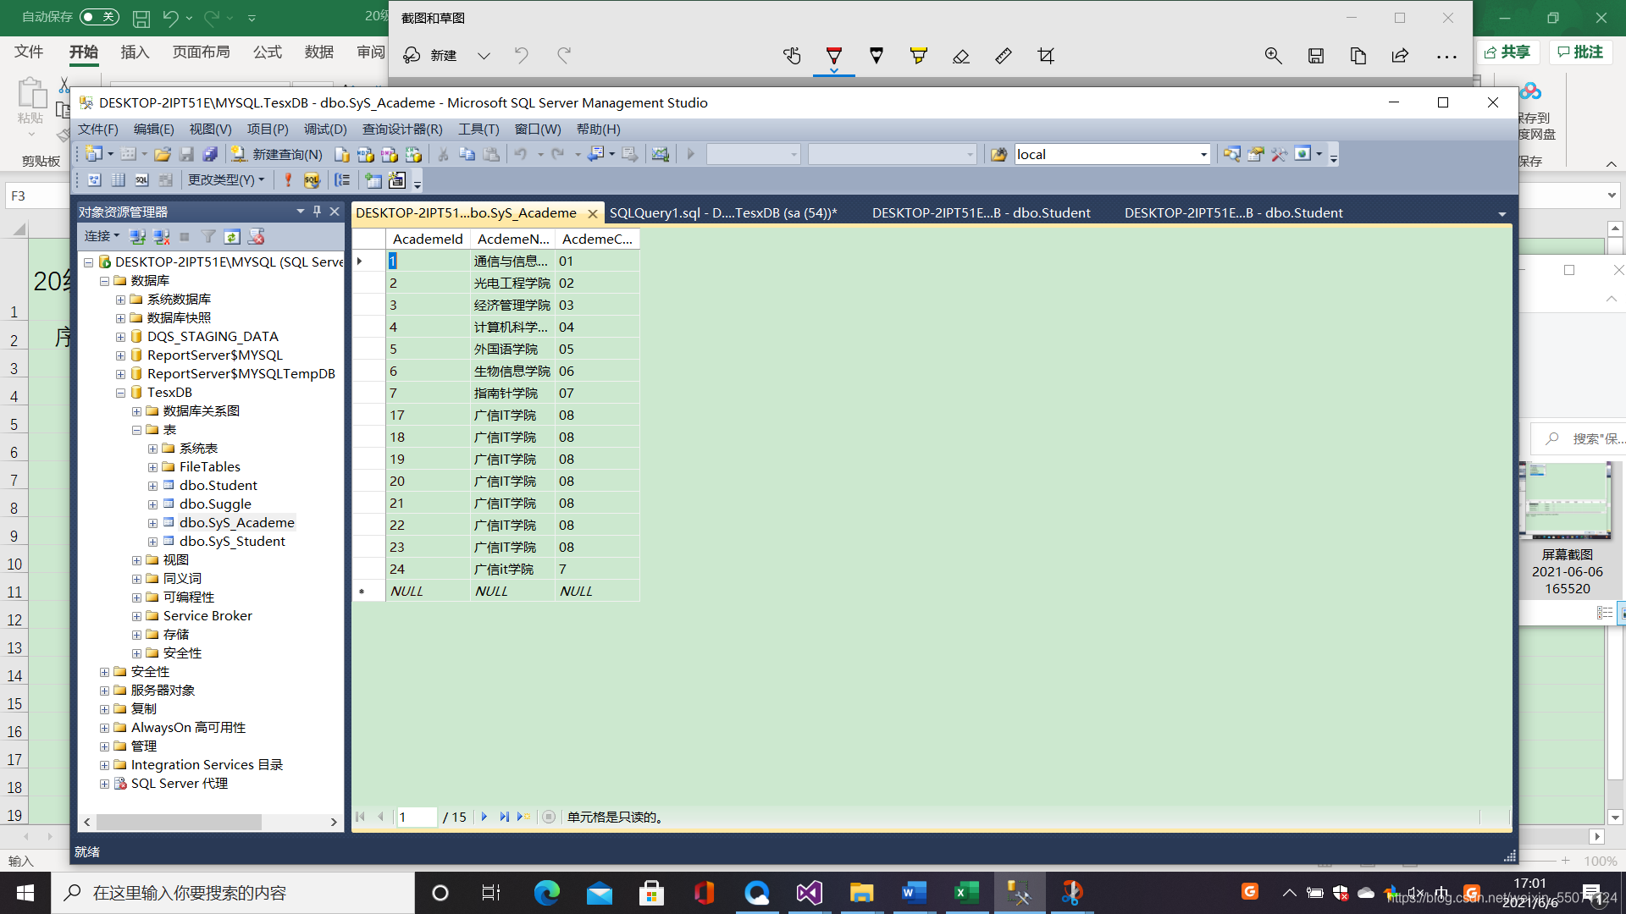Screen dimensions: 1626x914
Task: Refresh the Object Explorer tree
Action: pyautogui.click(x=232, y=237)
